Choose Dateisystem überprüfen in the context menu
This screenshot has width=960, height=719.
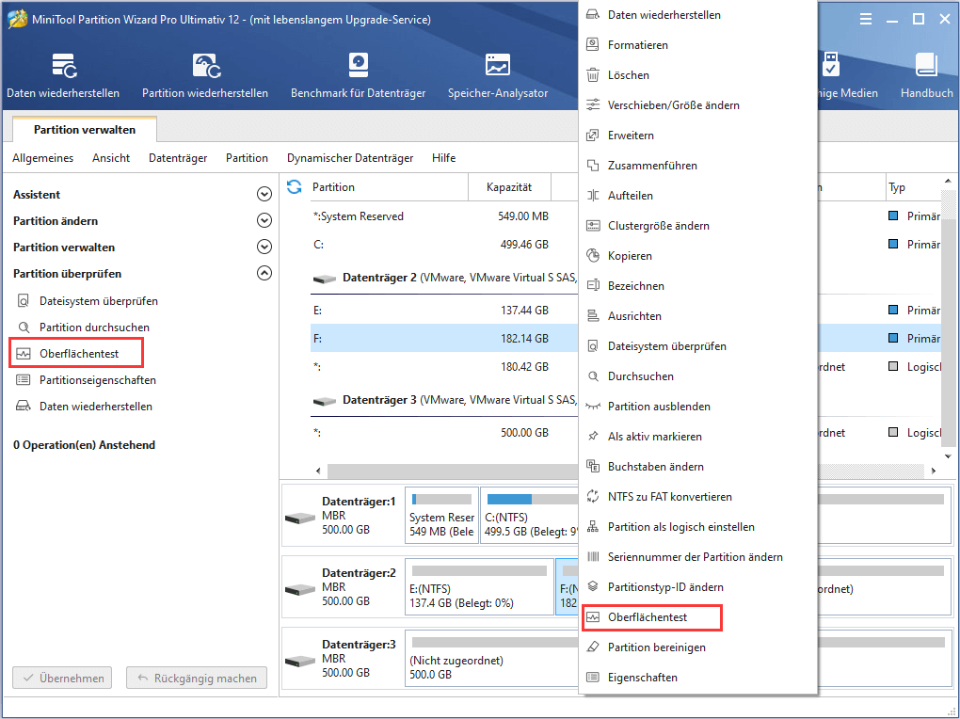tap(666, 345)
